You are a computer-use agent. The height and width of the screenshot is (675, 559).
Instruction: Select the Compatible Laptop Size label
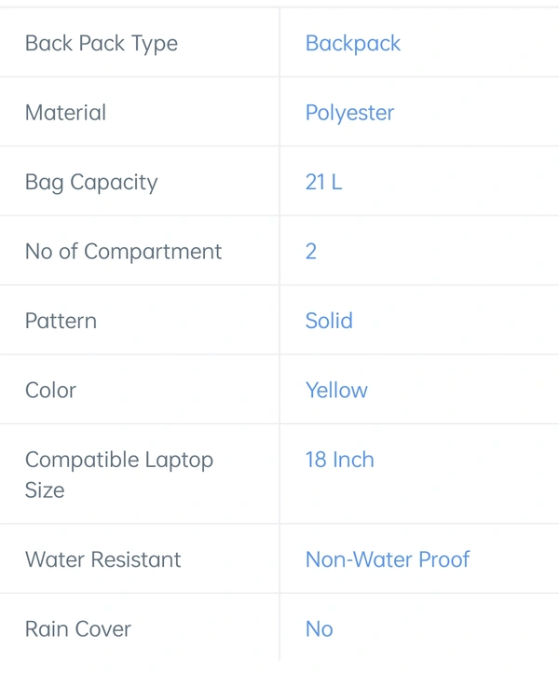click(x=119, y=475)
